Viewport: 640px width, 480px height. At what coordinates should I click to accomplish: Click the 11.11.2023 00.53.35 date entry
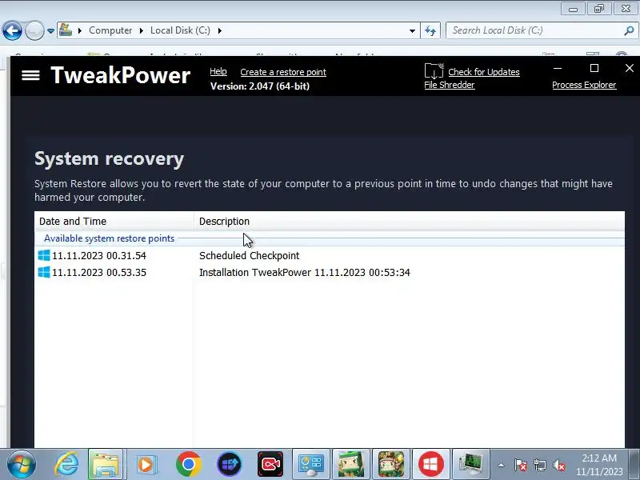99,273
